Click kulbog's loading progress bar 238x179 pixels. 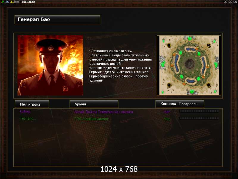(x=199, y=111)
